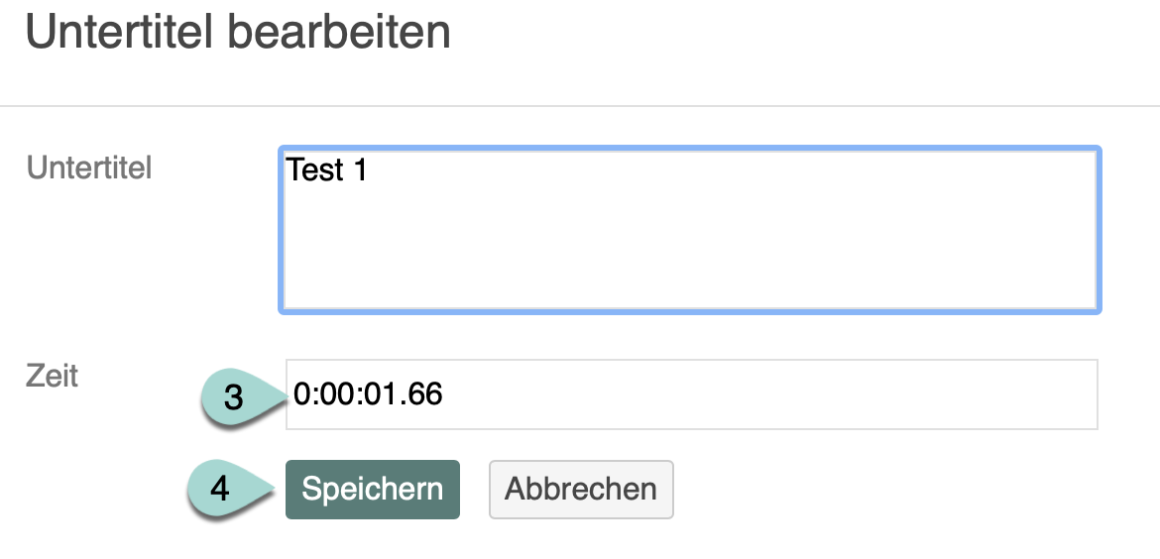Click the teal callout marker 3

(234, 396)
